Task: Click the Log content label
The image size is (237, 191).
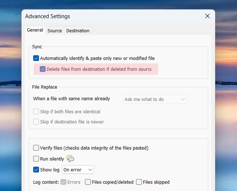Action: [46, 182]
